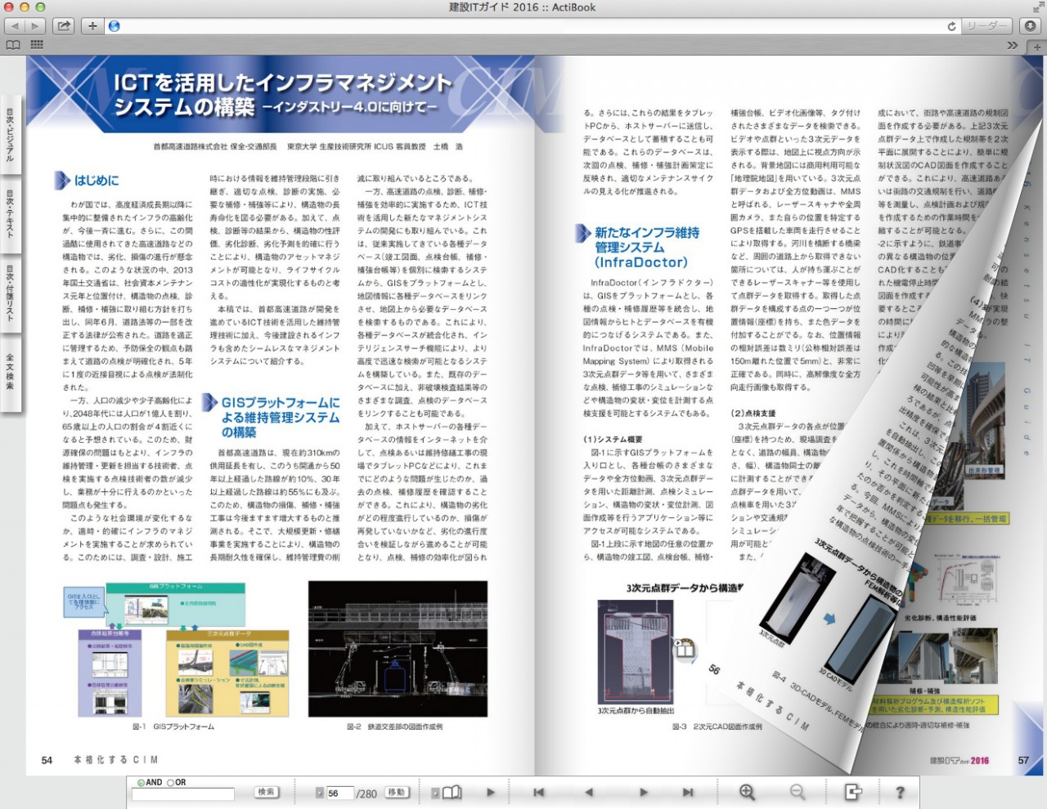Select the AND search radio button
Screen dimensions: 1047x809
point(141,782)
